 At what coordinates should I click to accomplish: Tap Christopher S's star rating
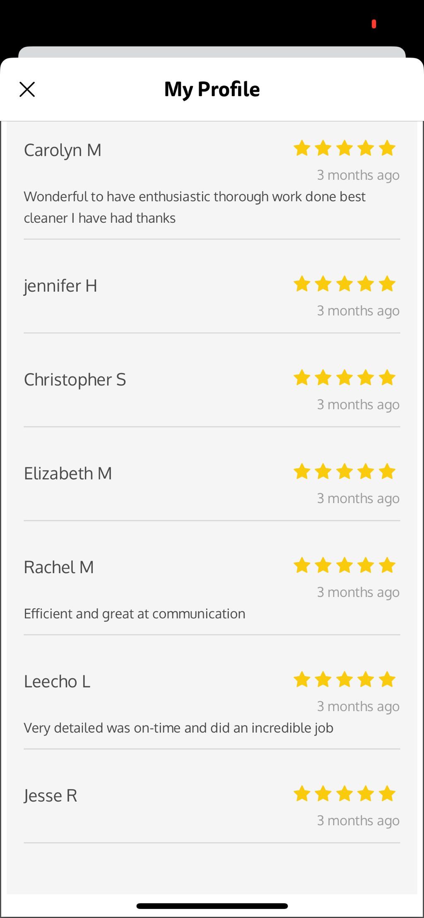pyautogui.click(x=344, y=378)
